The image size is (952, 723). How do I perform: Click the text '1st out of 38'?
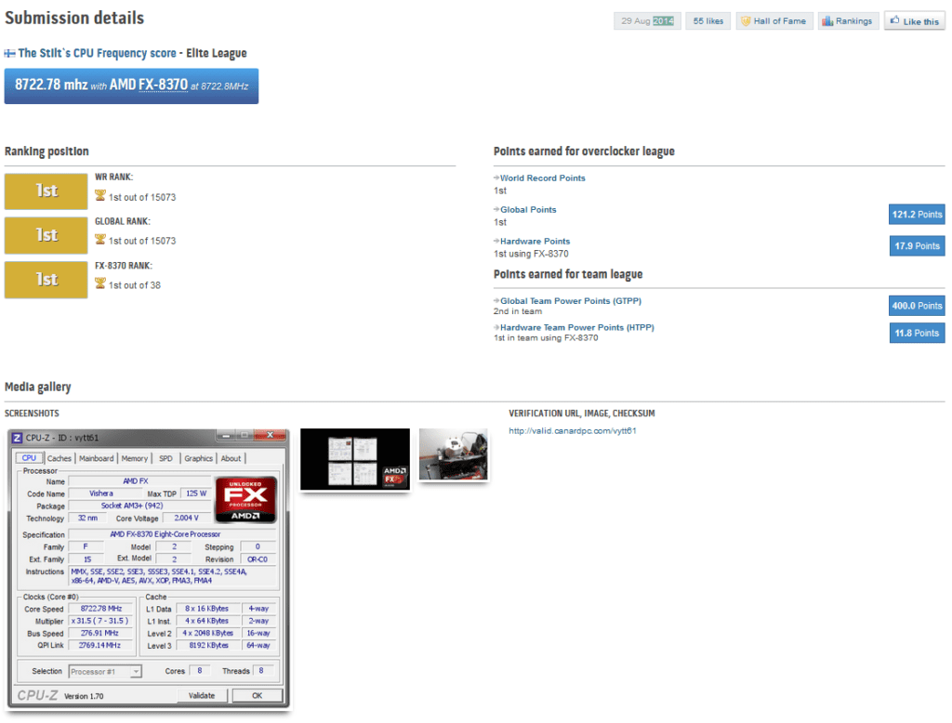coord(135,285)
